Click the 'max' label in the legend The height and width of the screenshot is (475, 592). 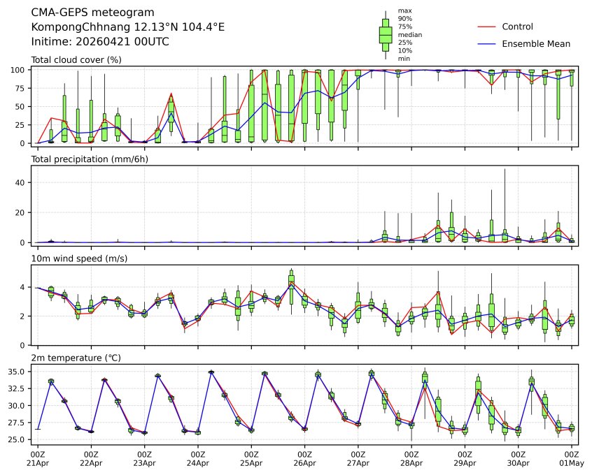[404, 10]
